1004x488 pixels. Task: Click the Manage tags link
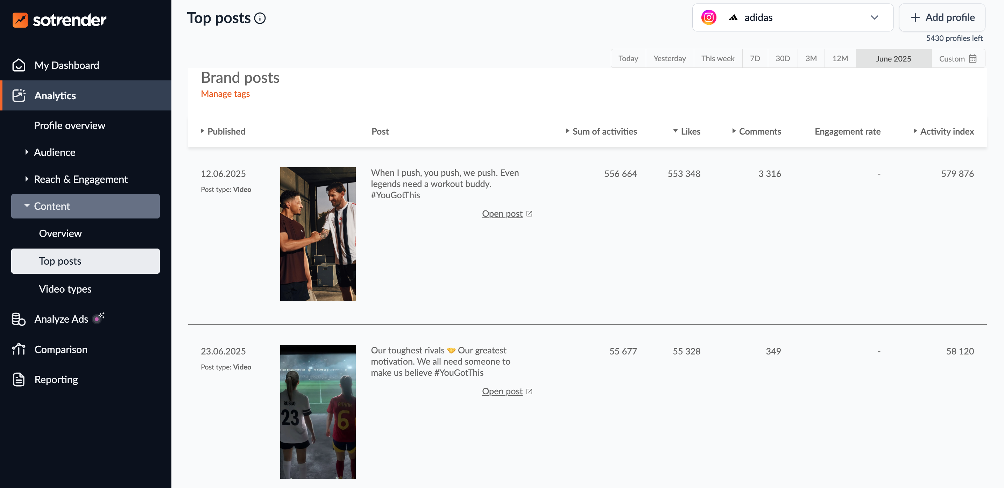[225, 94]
